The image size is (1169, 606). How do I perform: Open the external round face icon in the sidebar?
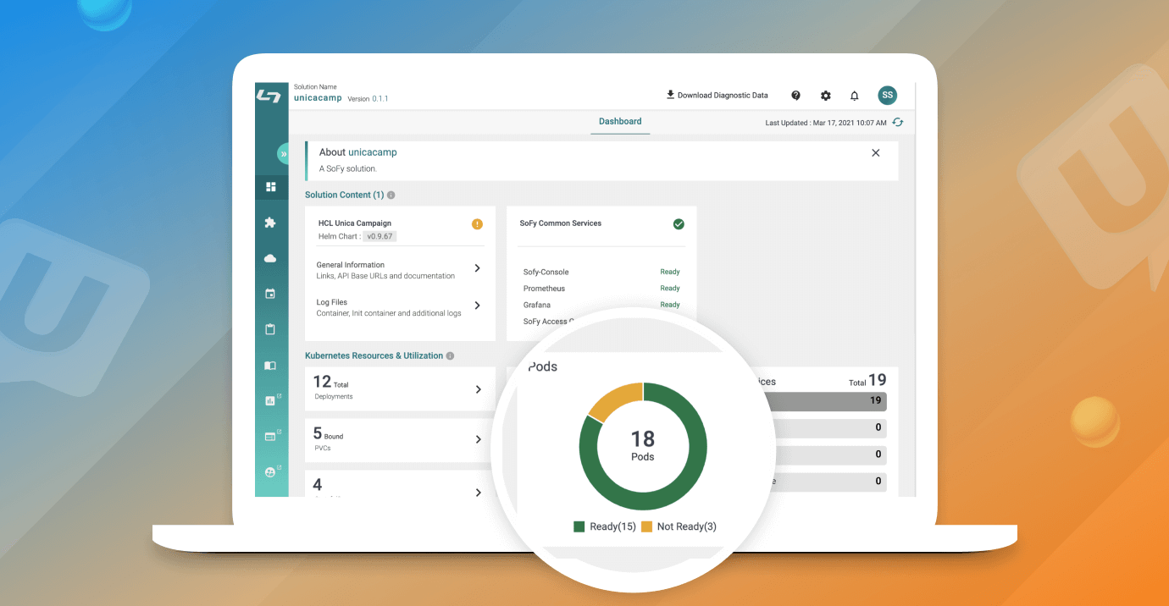(x=272, y=471)
